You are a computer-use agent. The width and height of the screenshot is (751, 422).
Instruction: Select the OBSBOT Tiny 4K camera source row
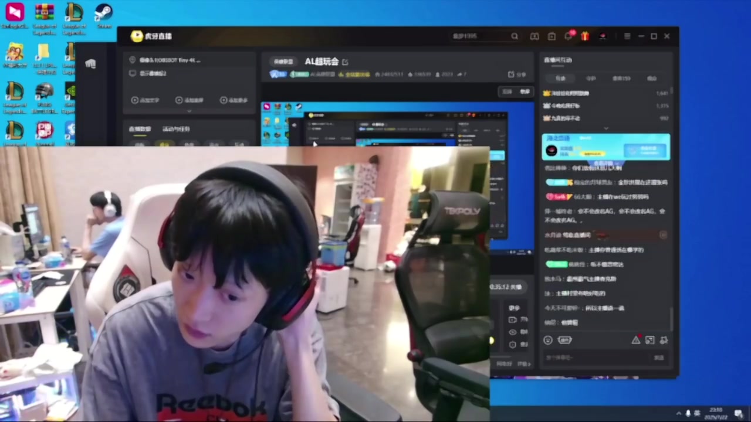coord(189,60)
